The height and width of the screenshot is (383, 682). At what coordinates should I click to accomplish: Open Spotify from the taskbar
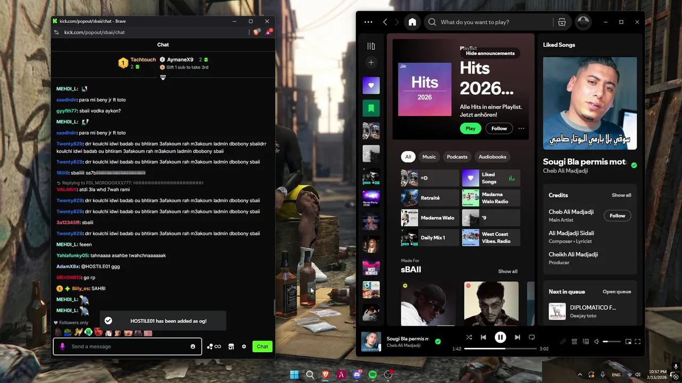373,374
